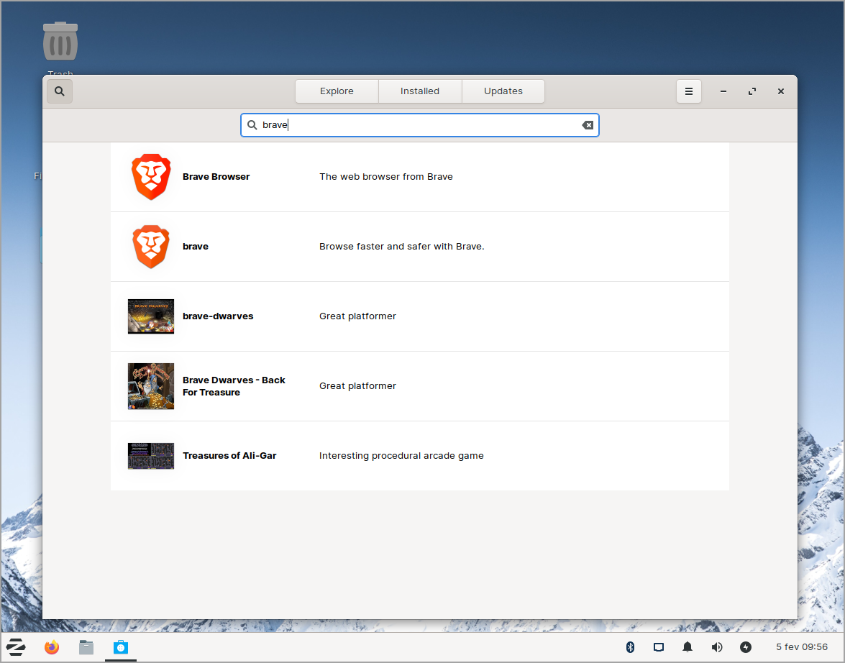Screen dimensions: 845x663
Task: Close the Software window
Action: tap(781, 91)
